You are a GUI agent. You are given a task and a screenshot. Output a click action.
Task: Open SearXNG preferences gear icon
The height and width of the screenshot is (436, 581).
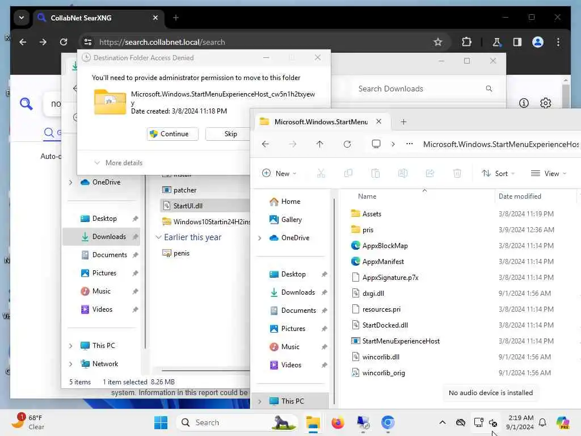[545, 103]
